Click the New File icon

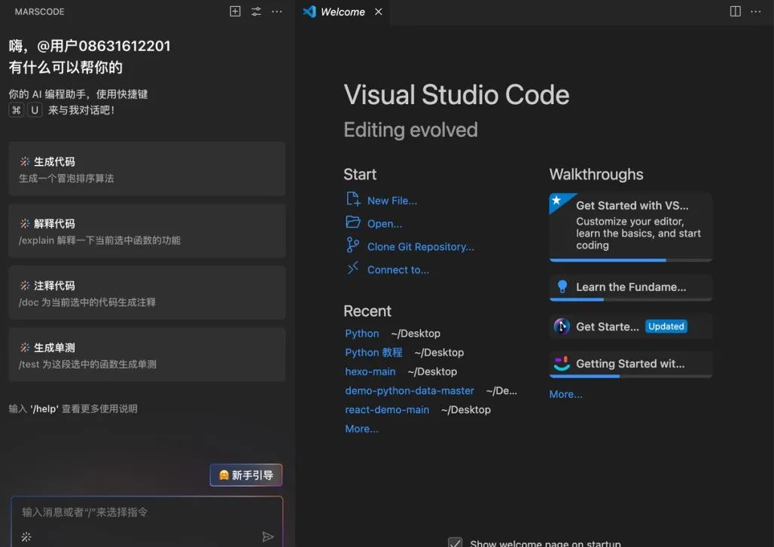coord(353,200)
